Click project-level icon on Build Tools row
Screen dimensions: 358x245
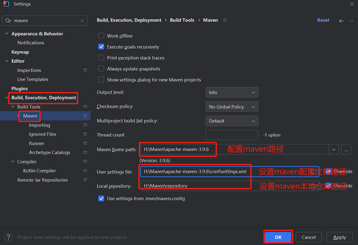click(85, 107)
